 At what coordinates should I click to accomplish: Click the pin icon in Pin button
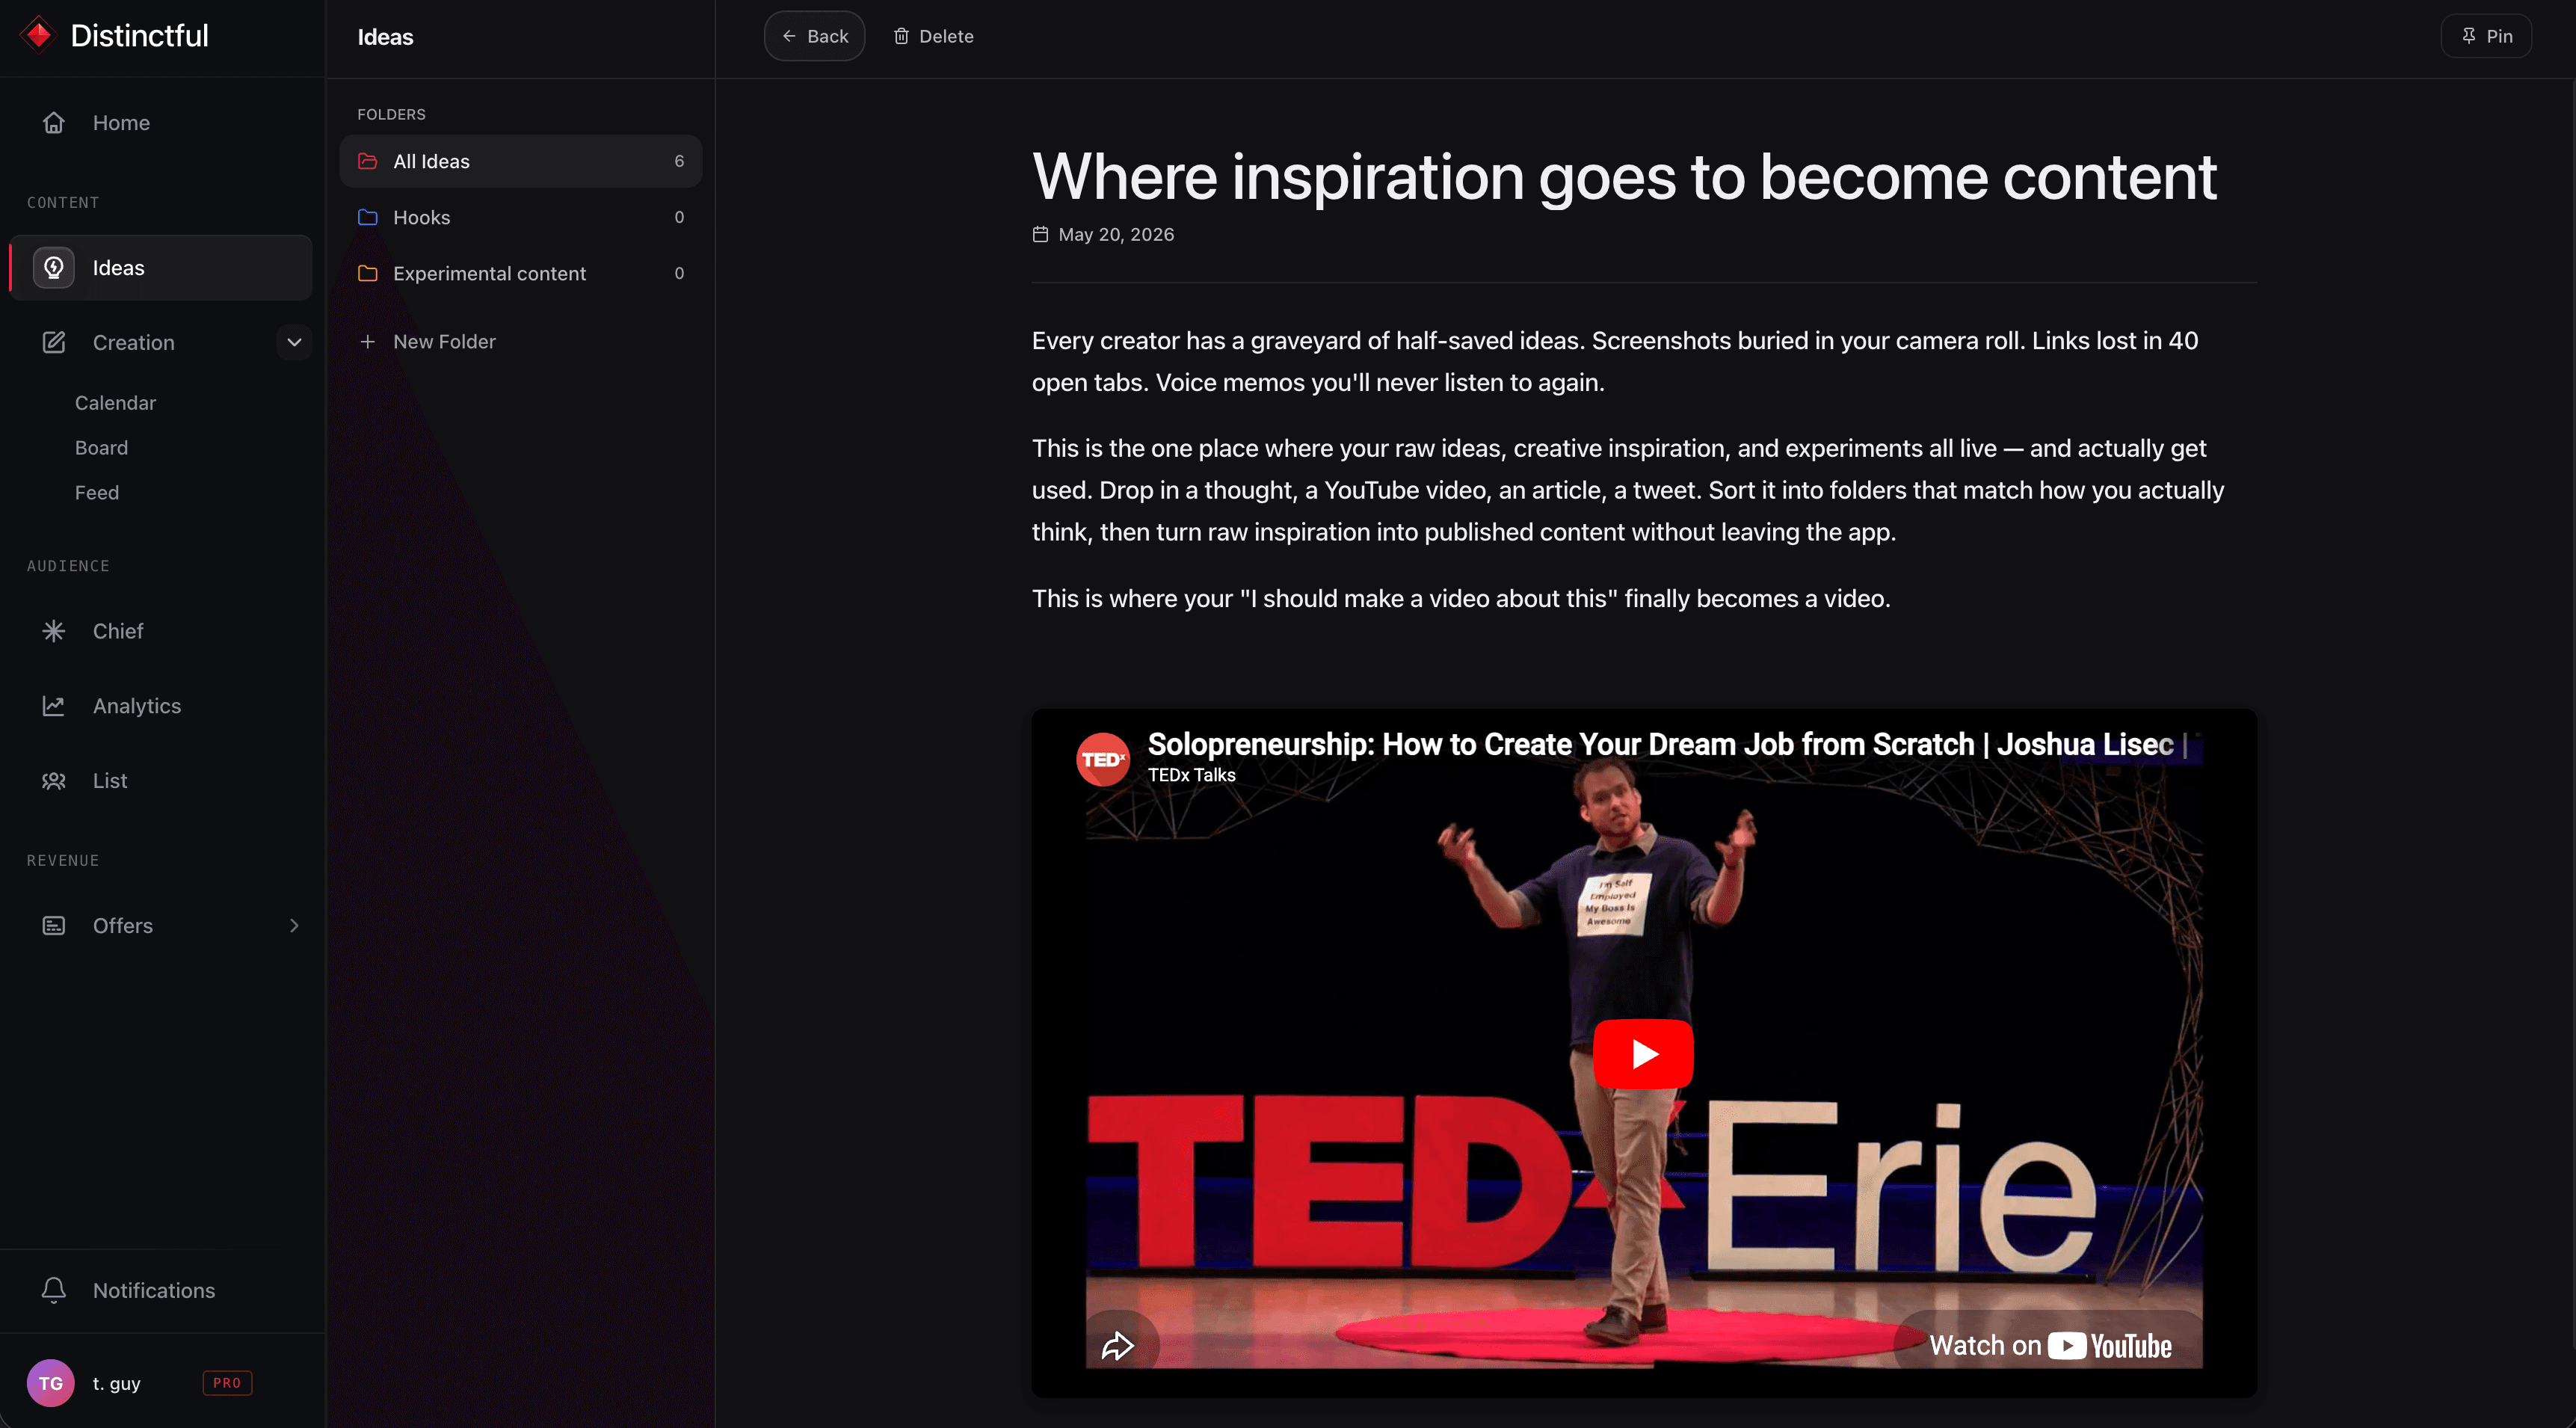pyautogui.click(x=2469, y=36)
